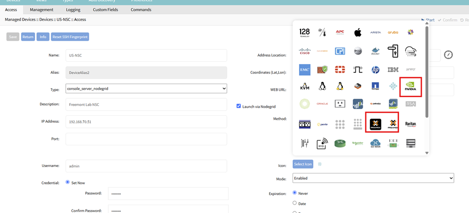Choose the RSA gray icon

click(x=411, y=104)
